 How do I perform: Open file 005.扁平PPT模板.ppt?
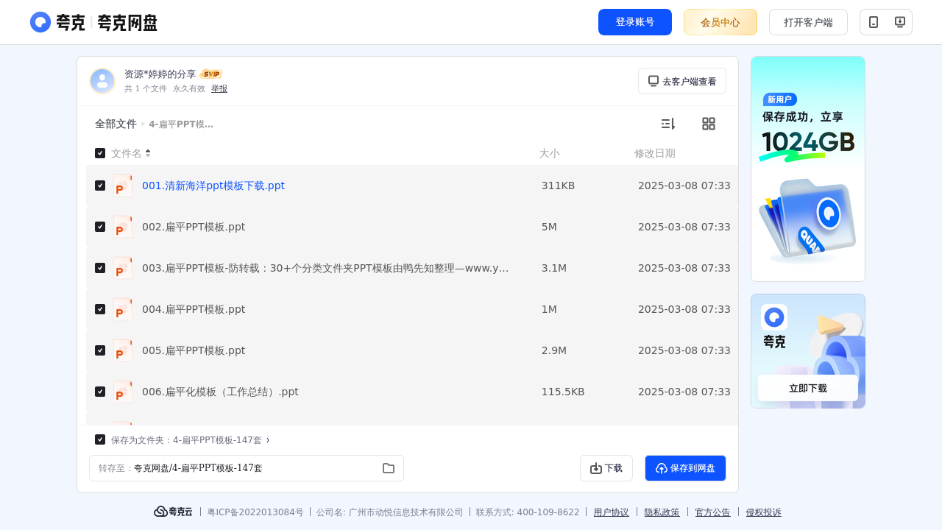point(194,350)
